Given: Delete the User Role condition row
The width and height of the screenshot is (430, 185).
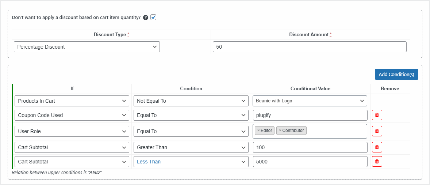Looking at the screenshot, I should tap(377, 131).
